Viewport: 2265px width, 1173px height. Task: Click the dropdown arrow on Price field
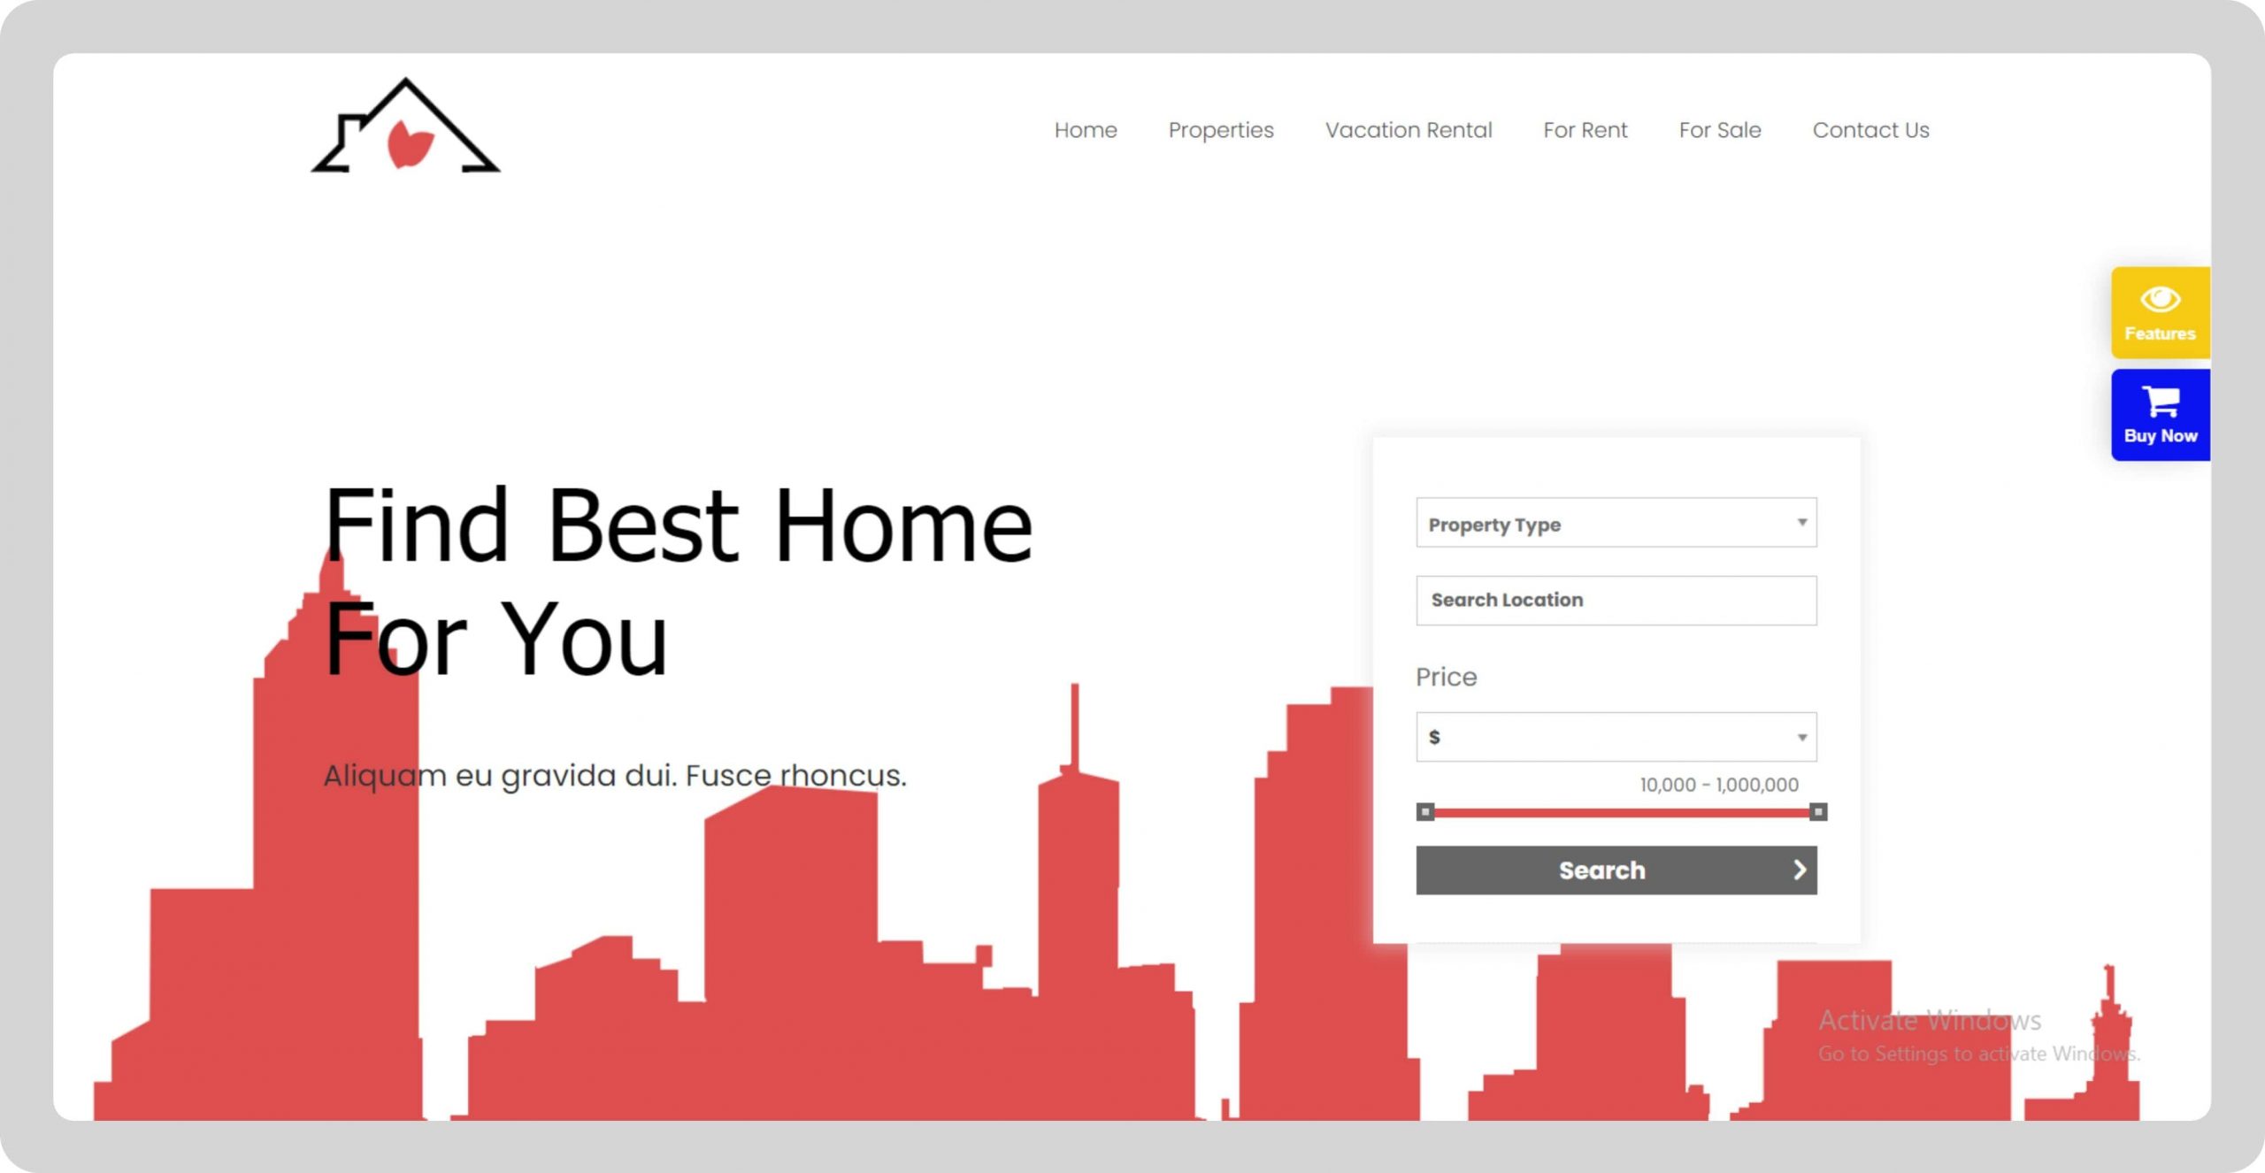pos(1803,734)
